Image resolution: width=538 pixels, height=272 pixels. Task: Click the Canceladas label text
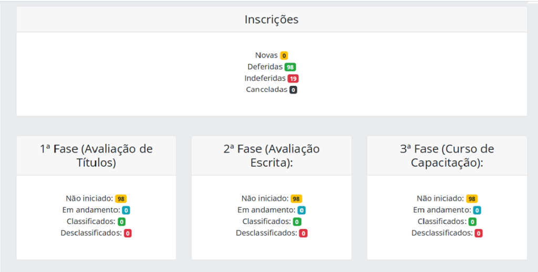(x=266, y=89)
